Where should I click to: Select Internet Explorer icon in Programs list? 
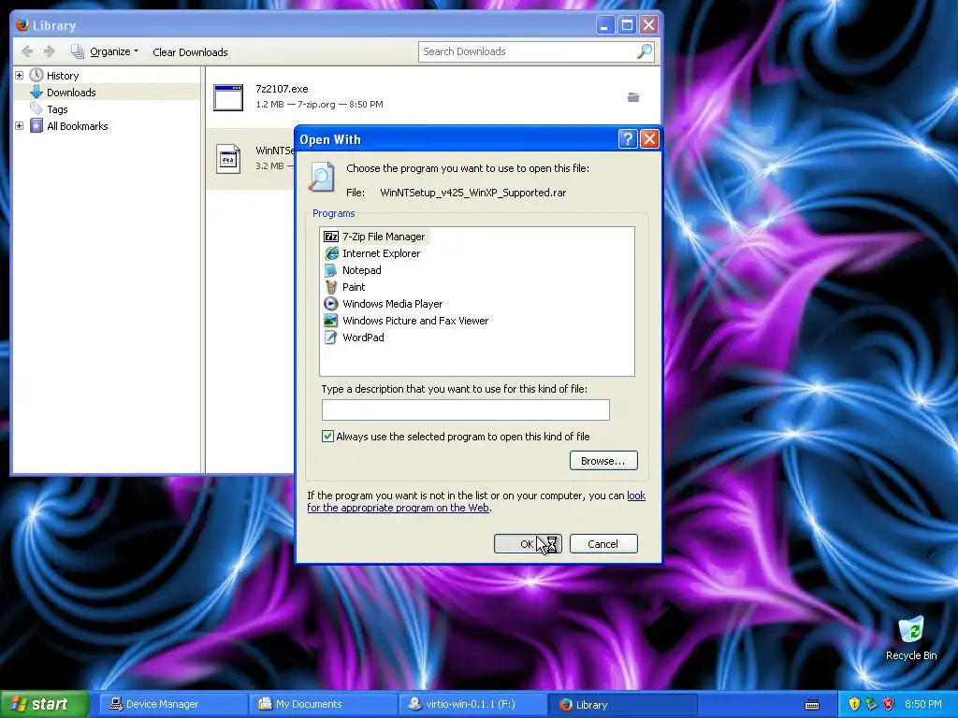click(x=331, y=253)
